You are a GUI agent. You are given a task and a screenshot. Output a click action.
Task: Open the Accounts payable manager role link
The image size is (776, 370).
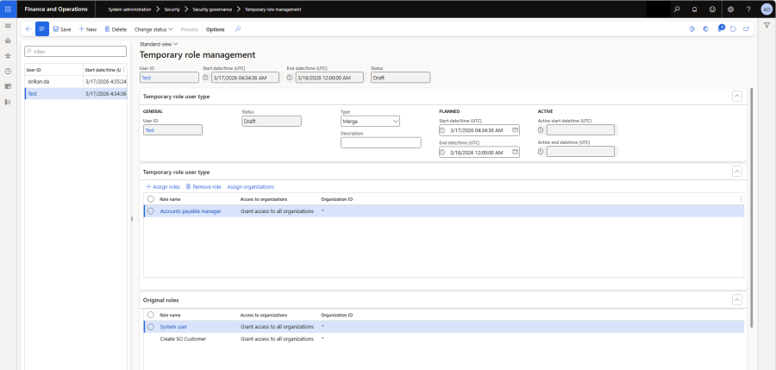(x=191, y=210)
